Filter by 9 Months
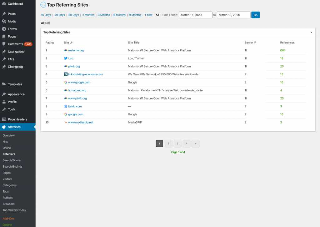This screenshot has height=227, width=320. (135, 15)
